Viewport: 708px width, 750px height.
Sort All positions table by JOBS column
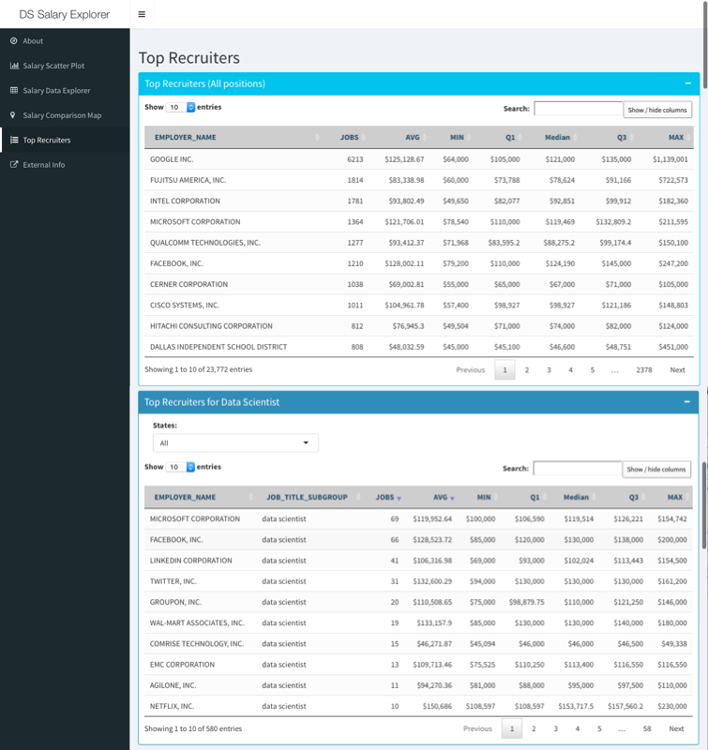(x=349, y=137)
